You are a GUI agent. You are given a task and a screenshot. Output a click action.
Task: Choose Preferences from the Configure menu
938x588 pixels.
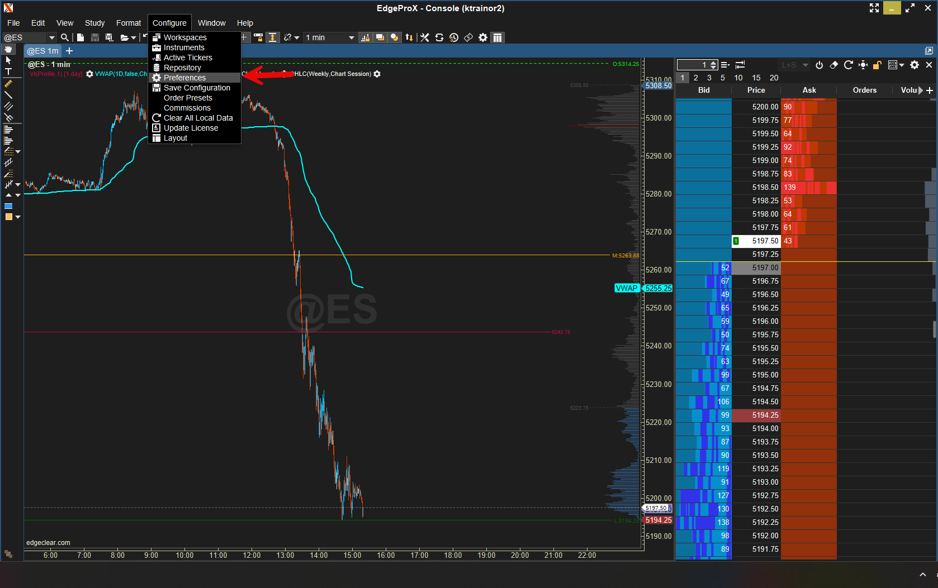tap(184, 78)
